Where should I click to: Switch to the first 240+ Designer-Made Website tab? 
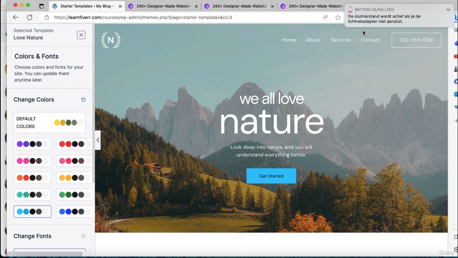[x=163, y=6]
